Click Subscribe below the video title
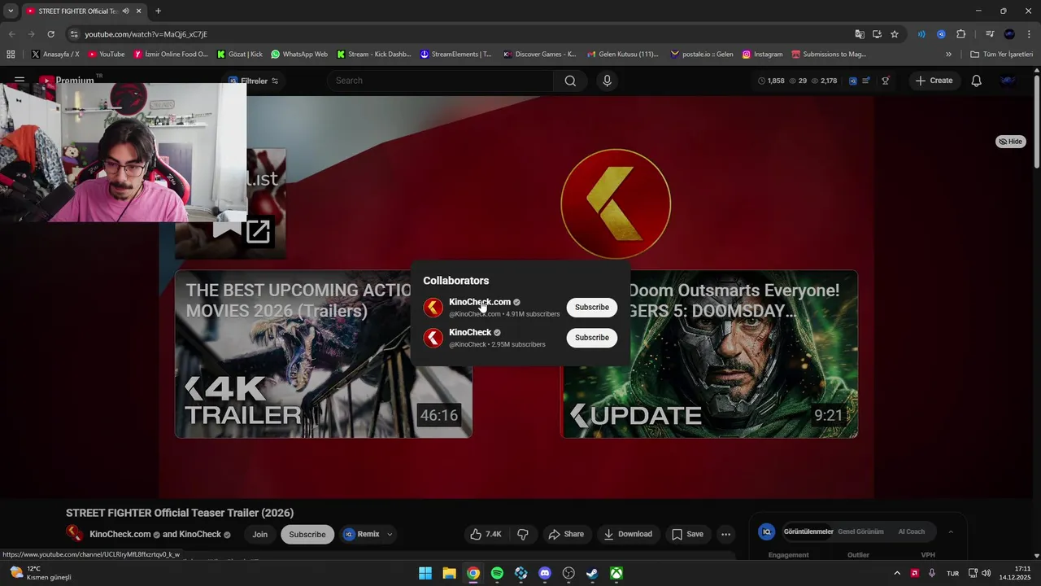The width and height of the screenshot is (1041, 586). click(x=307, y=534)
